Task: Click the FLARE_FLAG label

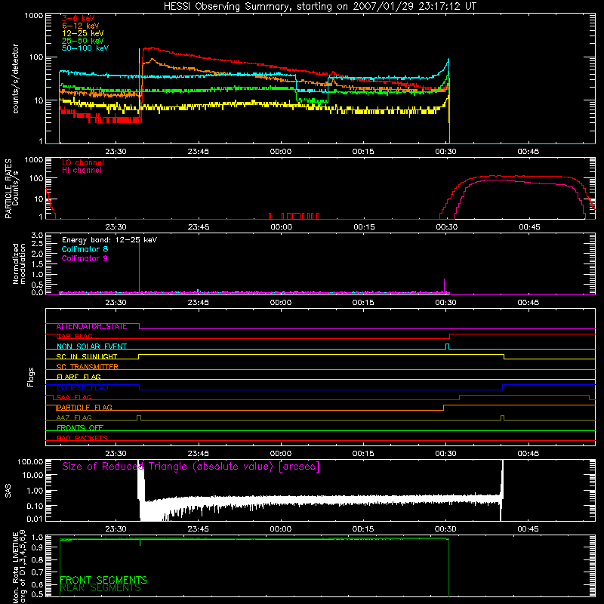Action: (79, 377)
